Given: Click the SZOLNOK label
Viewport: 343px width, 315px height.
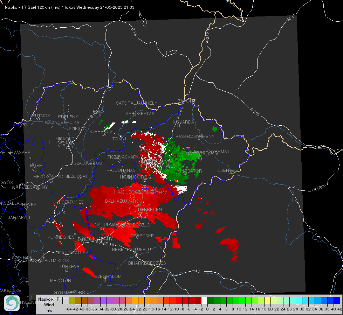Looking at the screenshot, I should 22,258.
